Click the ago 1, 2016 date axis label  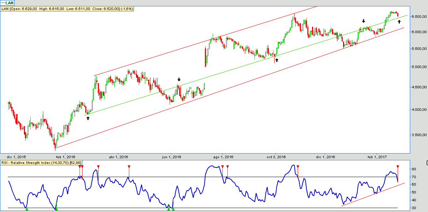pos(222,157)
